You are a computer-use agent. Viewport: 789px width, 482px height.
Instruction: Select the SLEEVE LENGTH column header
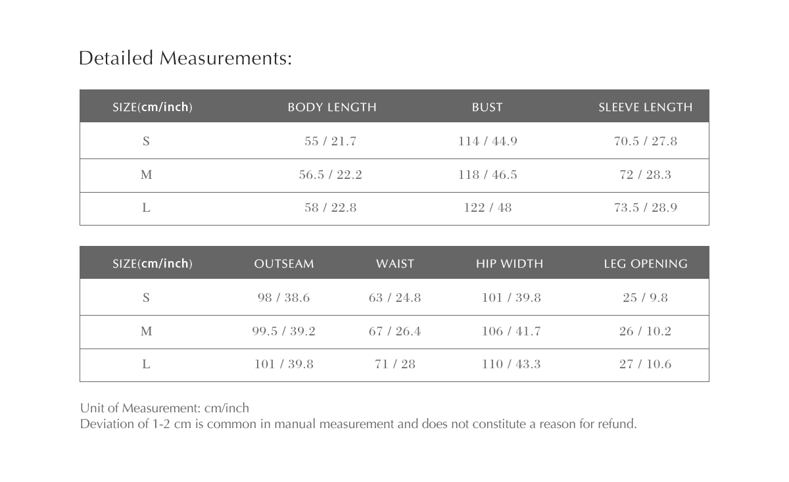(x=645, y=107)
